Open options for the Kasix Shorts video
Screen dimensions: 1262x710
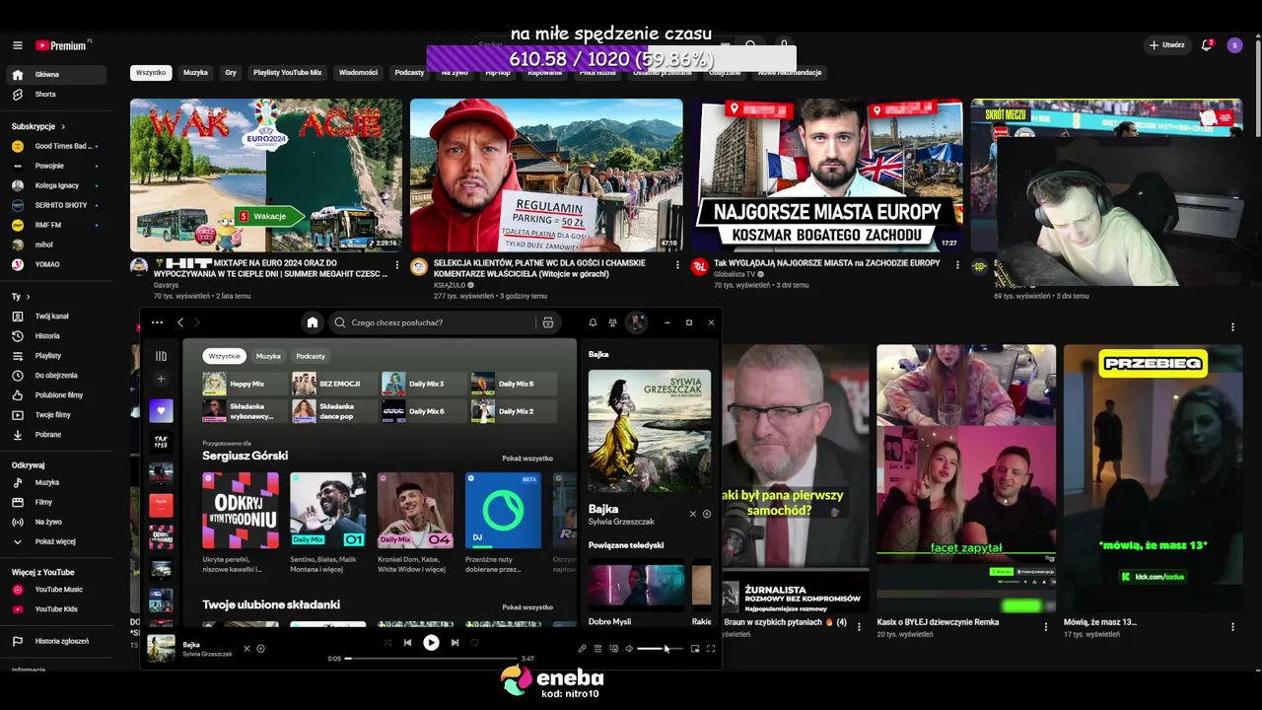point(1046,626)
